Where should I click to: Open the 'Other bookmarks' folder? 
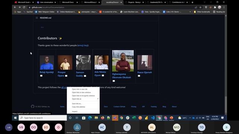point(202,12)
